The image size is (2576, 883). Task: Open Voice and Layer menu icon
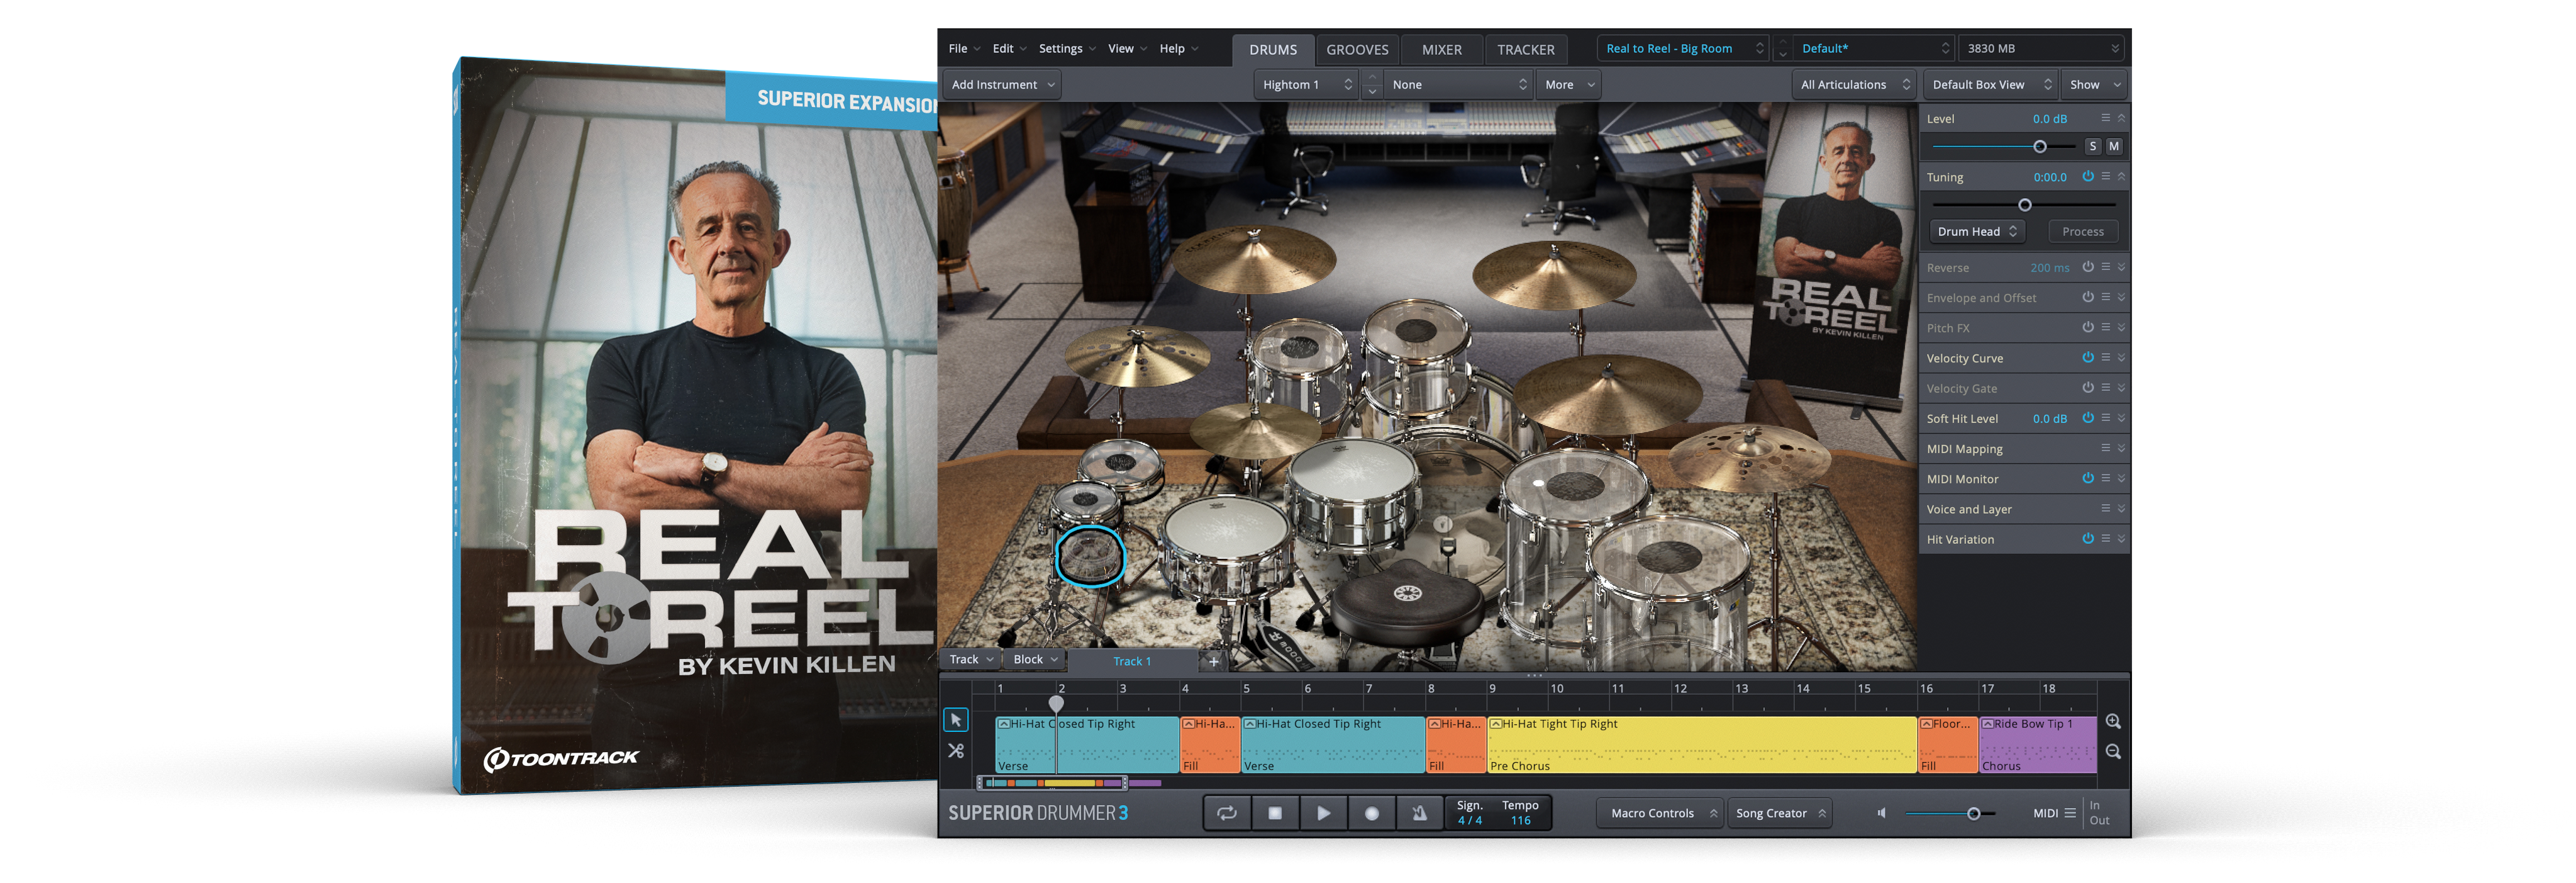pos(2105,509)
